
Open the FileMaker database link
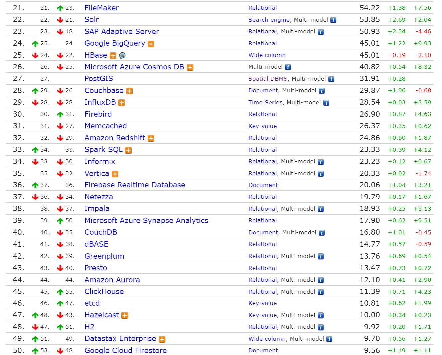click(102, 8)
